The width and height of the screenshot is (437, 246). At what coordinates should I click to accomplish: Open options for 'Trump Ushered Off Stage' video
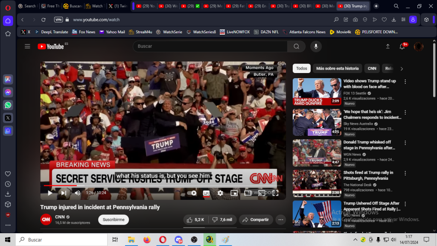point(405,204)
